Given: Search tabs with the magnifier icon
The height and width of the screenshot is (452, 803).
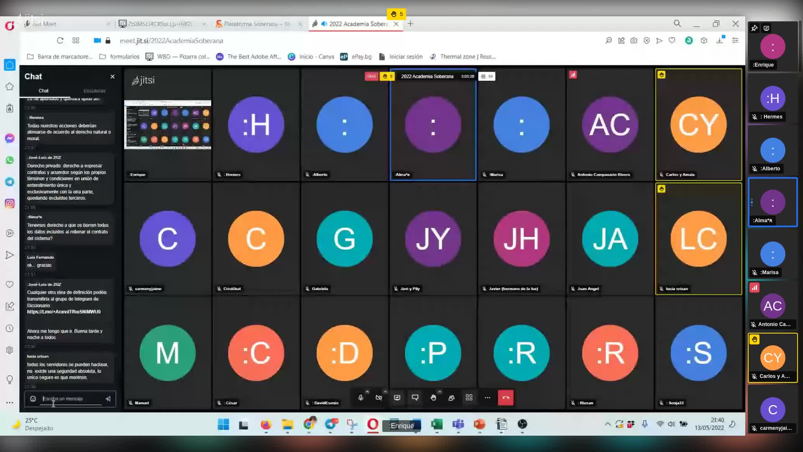Looking at the screenshot, I should 677,24.
